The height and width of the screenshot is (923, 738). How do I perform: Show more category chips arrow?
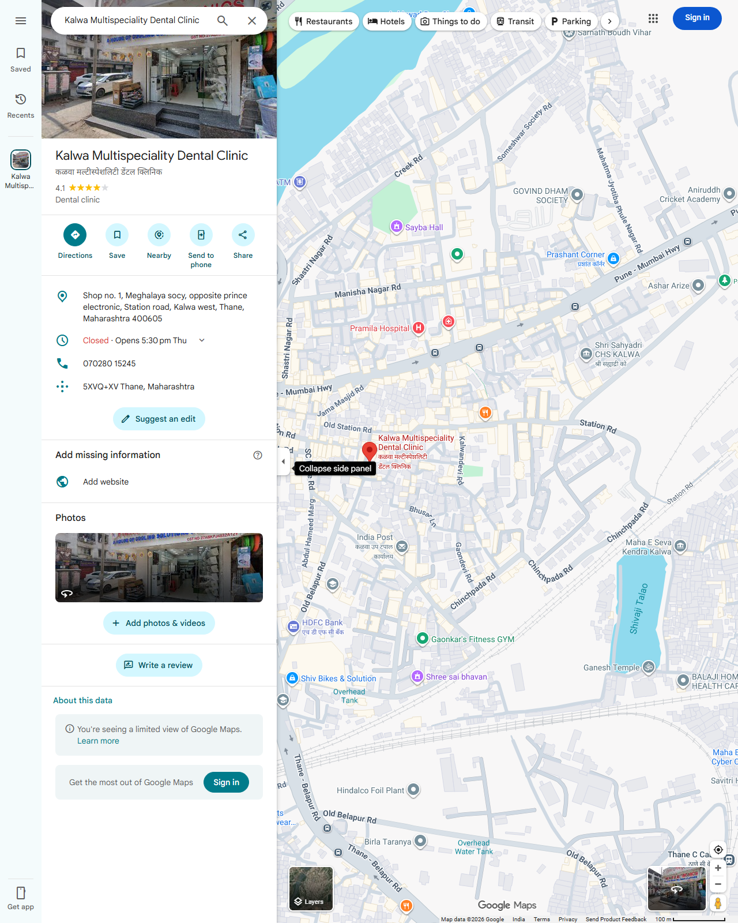pos(609,21)
